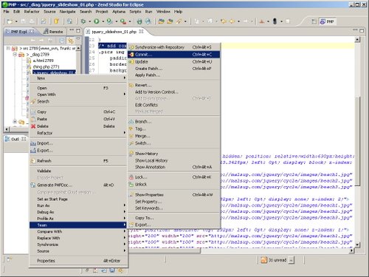Viewport: 369px width, 277px height.
Task: Toggle Link with Editor in PHP Explorer
Action: point(71,40)
